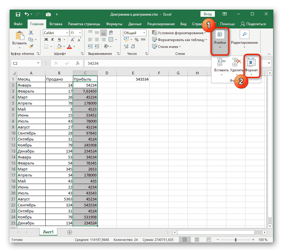Image resolution: width=283 pixels, height=252 pixels.
Task: Click the Insert Function fx icon
Action: tap(77, 63)
